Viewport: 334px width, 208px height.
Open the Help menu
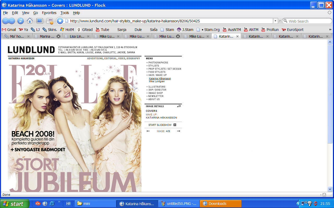(x=76, y=13)
